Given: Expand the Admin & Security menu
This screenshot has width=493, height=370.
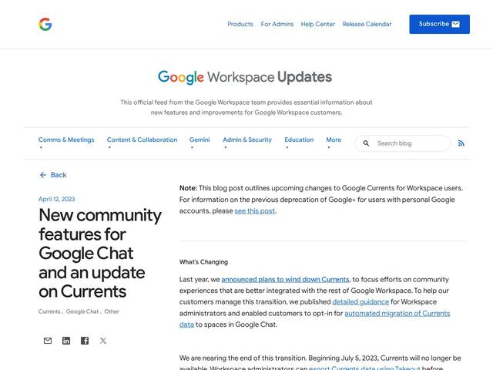Looking at the screenshot, I should tap(247, 140).
